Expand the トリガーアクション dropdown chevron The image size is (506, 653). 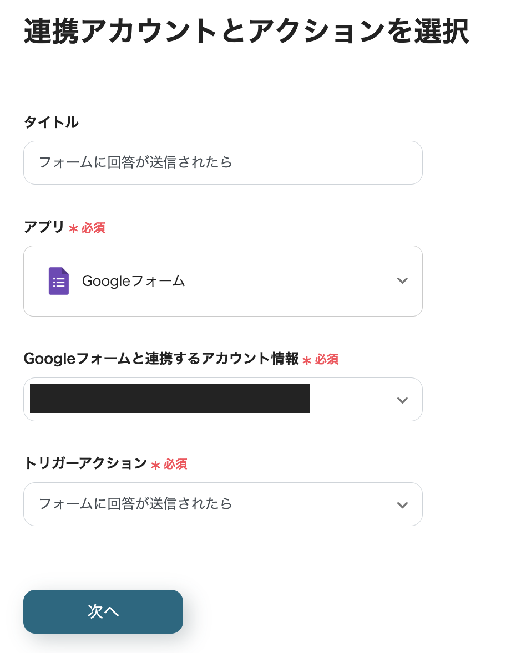403,504
